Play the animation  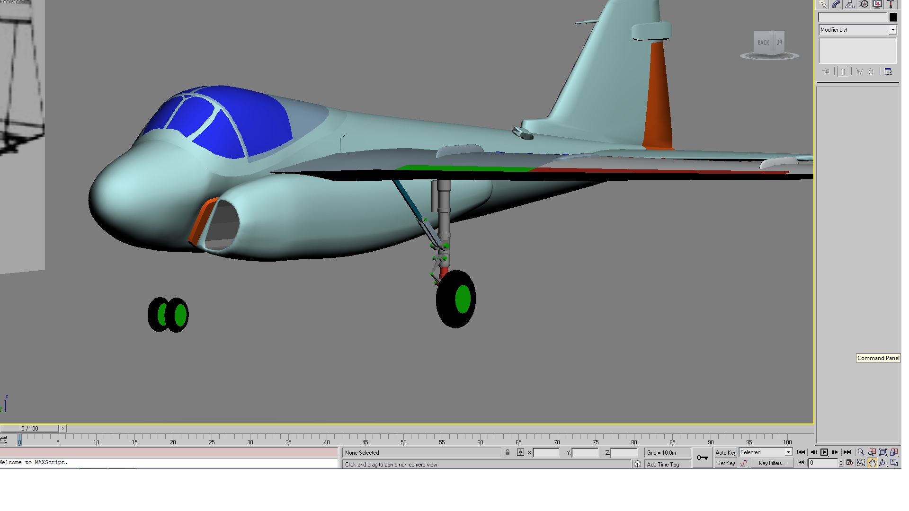[x=824, y=452]
